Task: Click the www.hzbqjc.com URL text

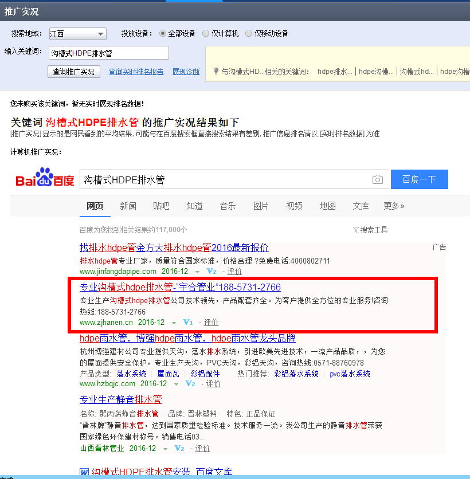Action: (107, 384)
